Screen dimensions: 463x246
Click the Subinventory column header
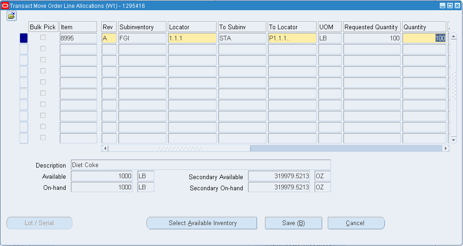(x=142, y=27)
